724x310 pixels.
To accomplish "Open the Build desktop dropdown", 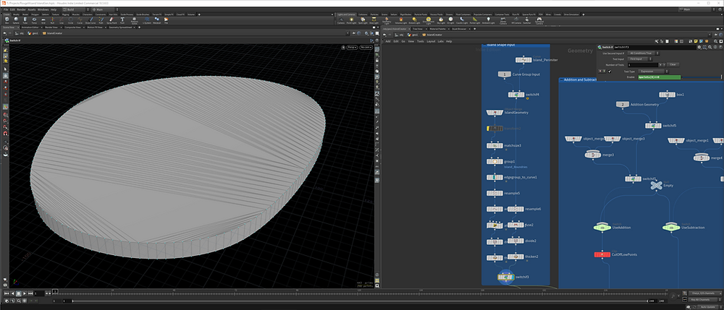I will [76, 9].
